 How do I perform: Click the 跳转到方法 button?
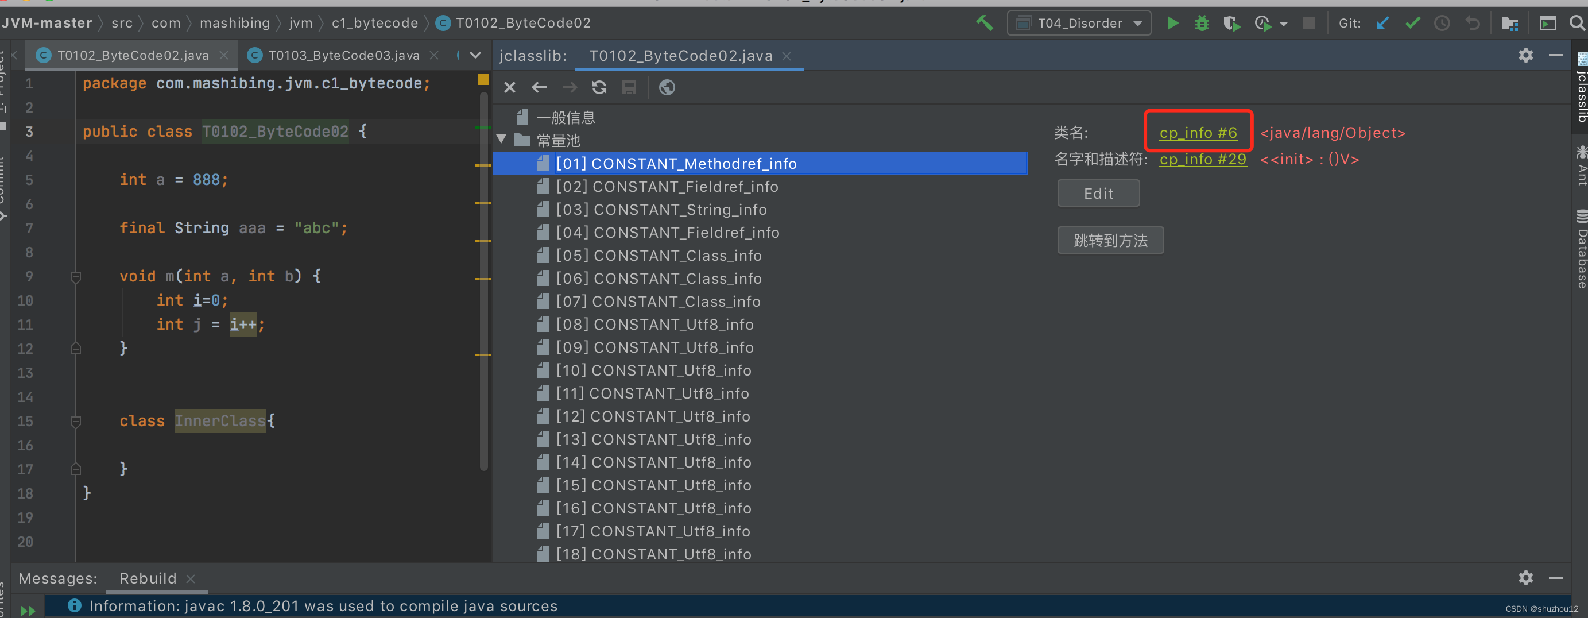tap(1110, 241)
